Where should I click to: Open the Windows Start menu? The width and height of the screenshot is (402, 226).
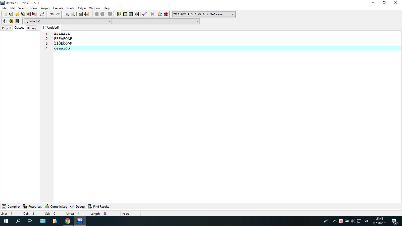6,221
